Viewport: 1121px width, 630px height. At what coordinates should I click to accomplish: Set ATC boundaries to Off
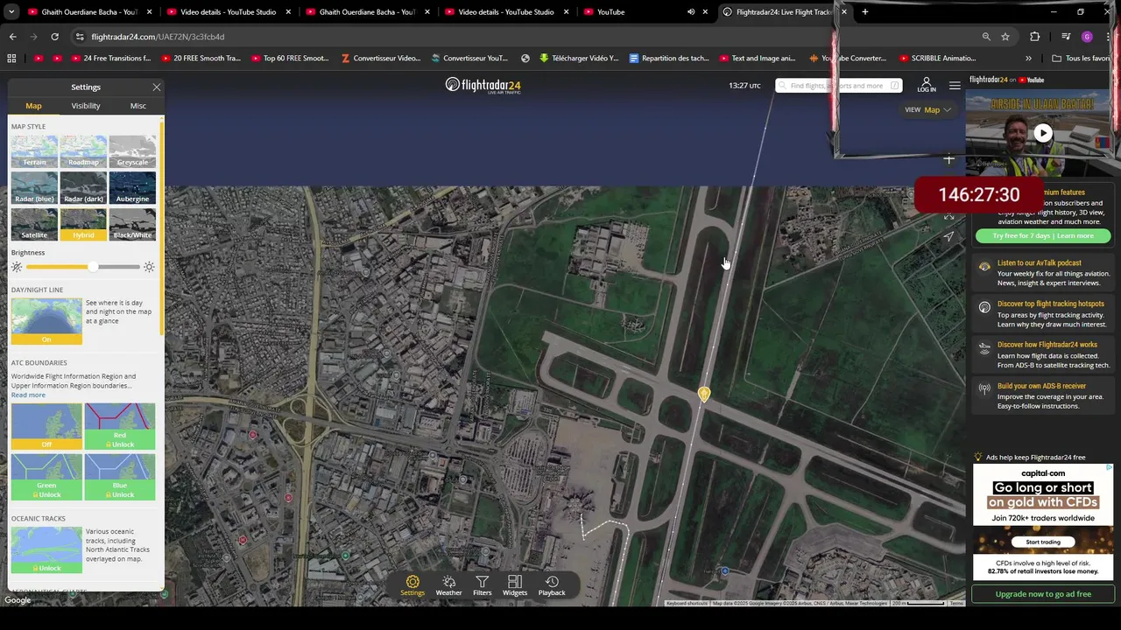tap(46, 426)
